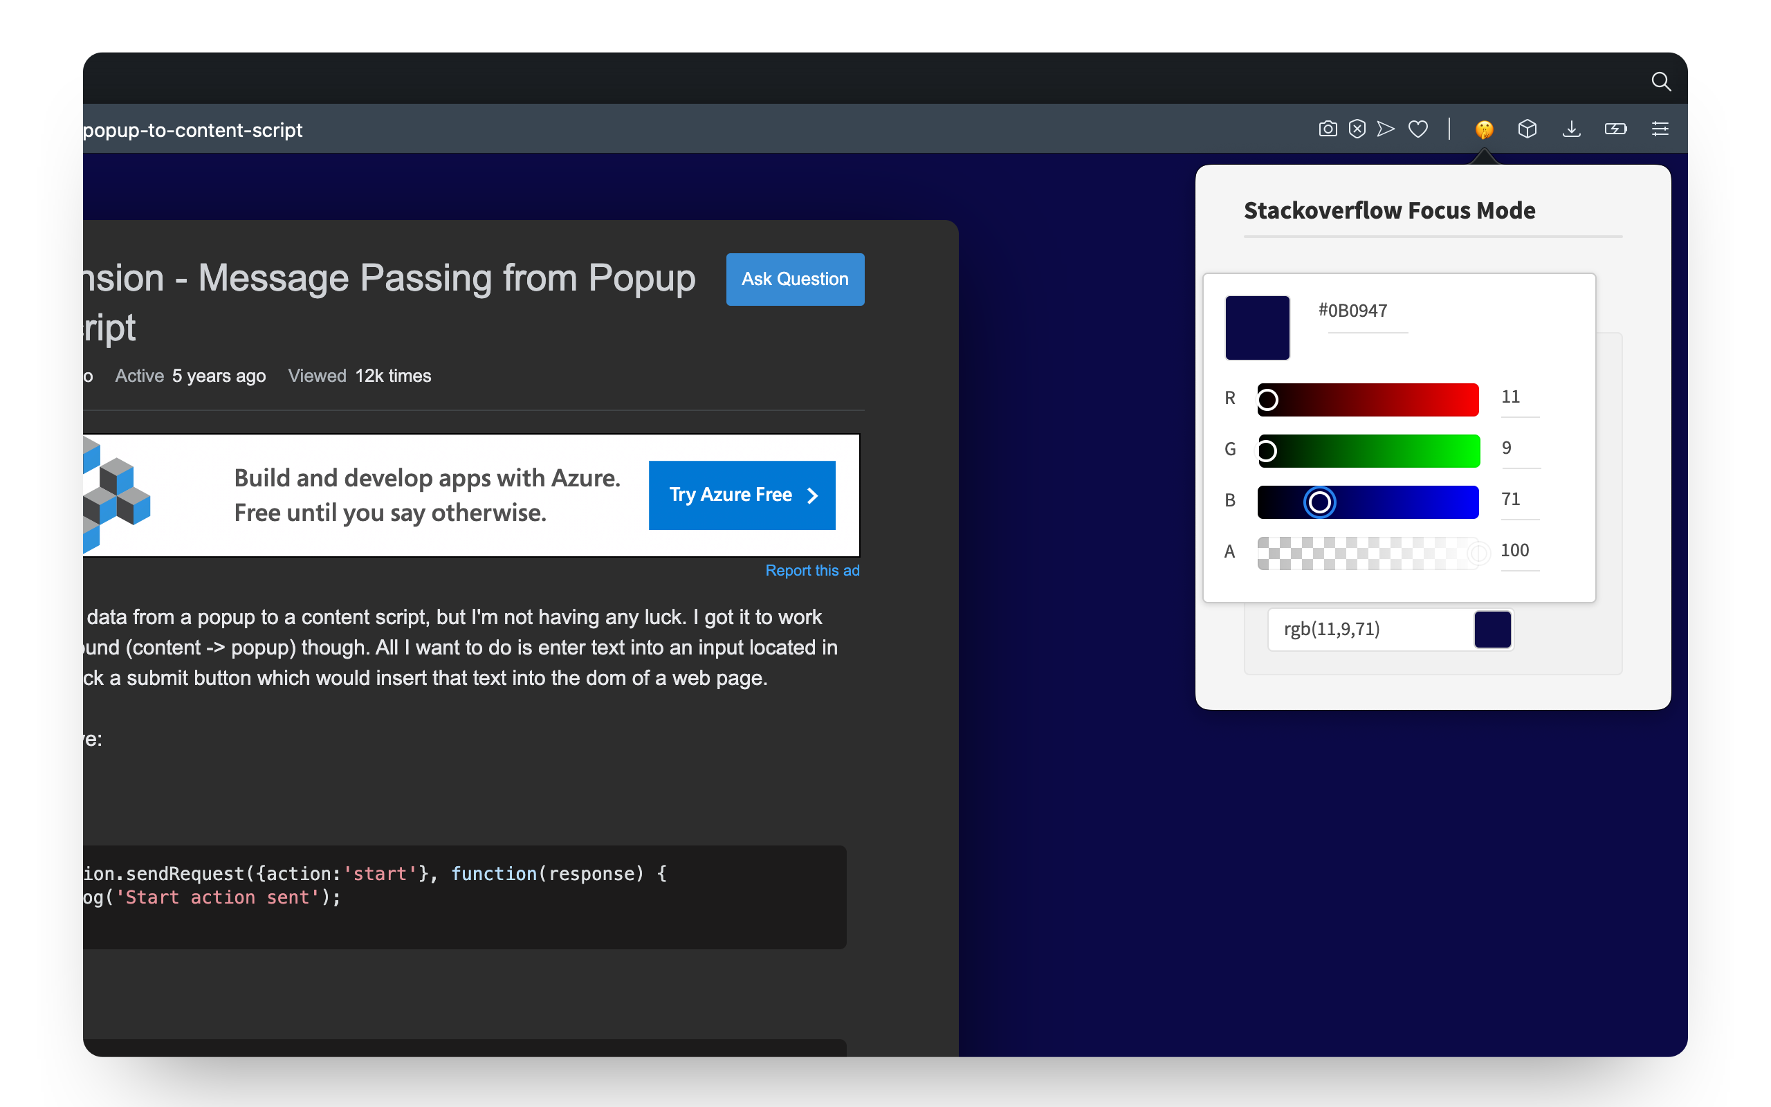
Task: Click the heart bookmark icon
Action: click(1418, 129)
